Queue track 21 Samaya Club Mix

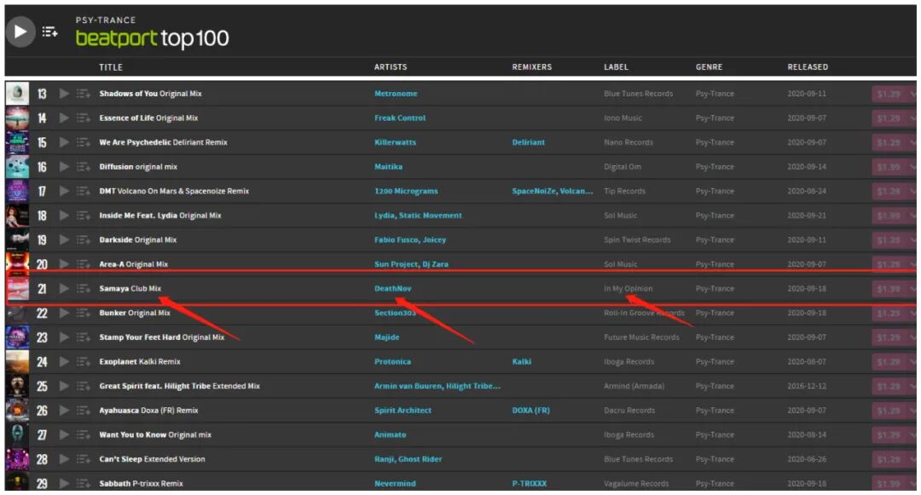84,289
